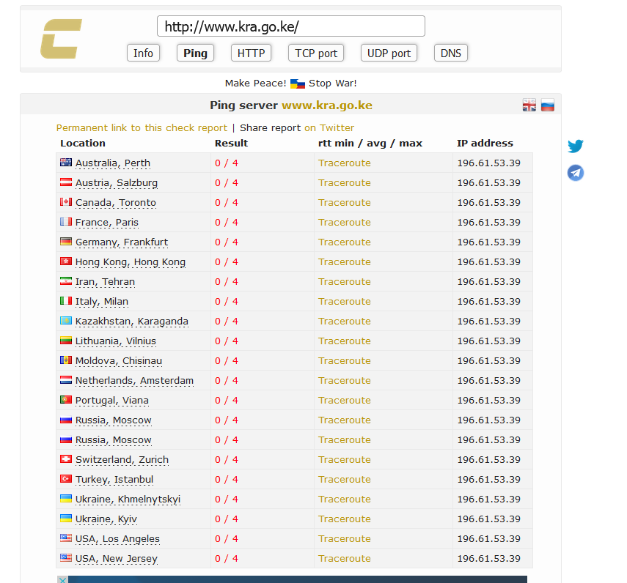Image resolution: width=627 pixels, height=583 pixels.
Task: Click the France, Paris location
Action: point(107,223)
